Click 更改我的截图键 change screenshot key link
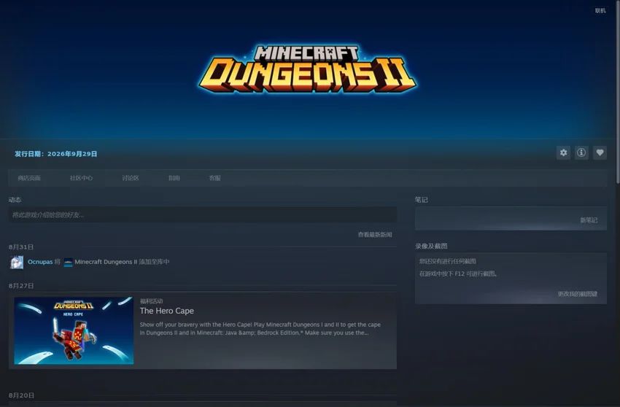 tap(577, 294)
